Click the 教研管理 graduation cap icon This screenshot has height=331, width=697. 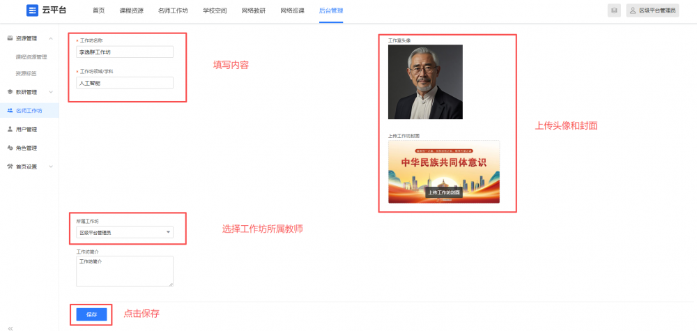(9, 92)
